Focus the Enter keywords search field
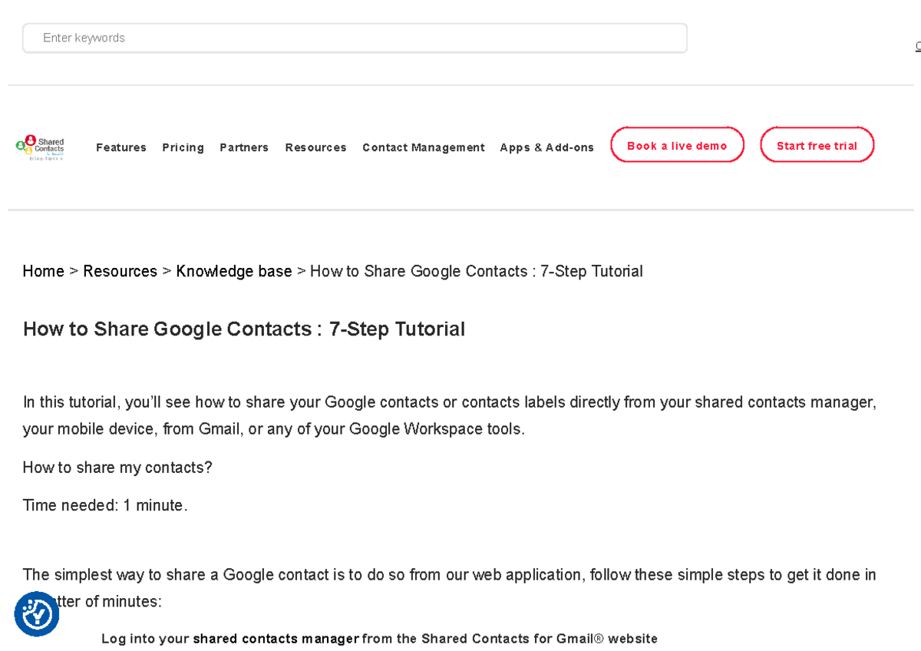Screen dimensions: 921x651 [355, 38]
